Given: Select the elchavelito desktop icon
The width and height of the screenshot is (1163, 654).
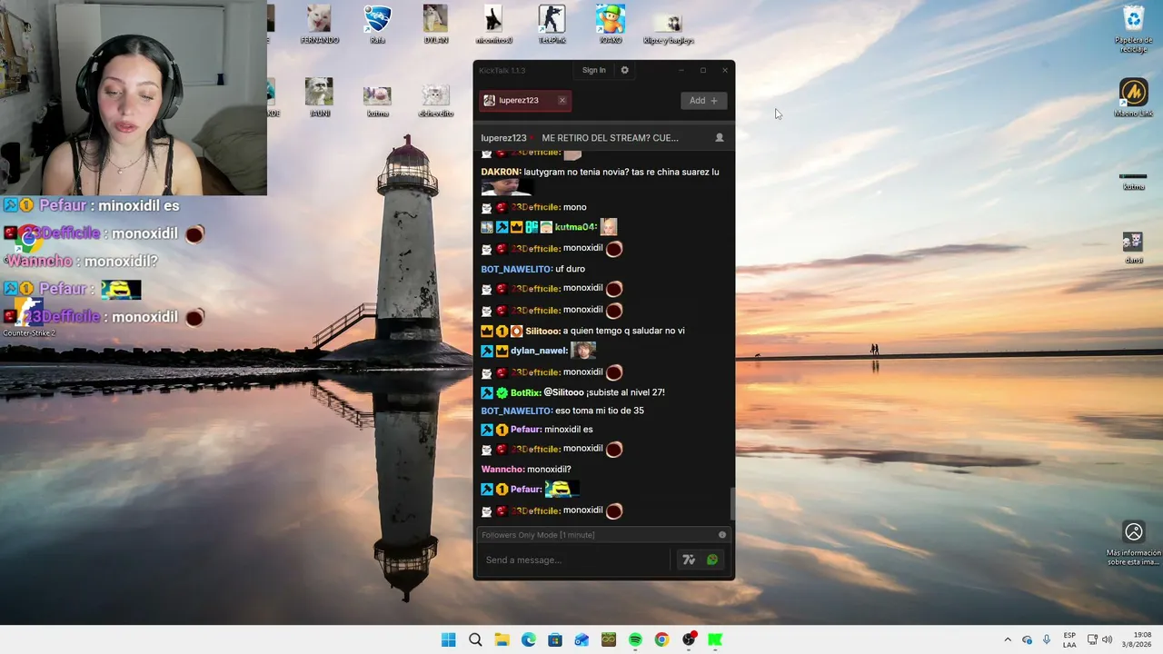Looking at the screenshot, I should point(435,100).
